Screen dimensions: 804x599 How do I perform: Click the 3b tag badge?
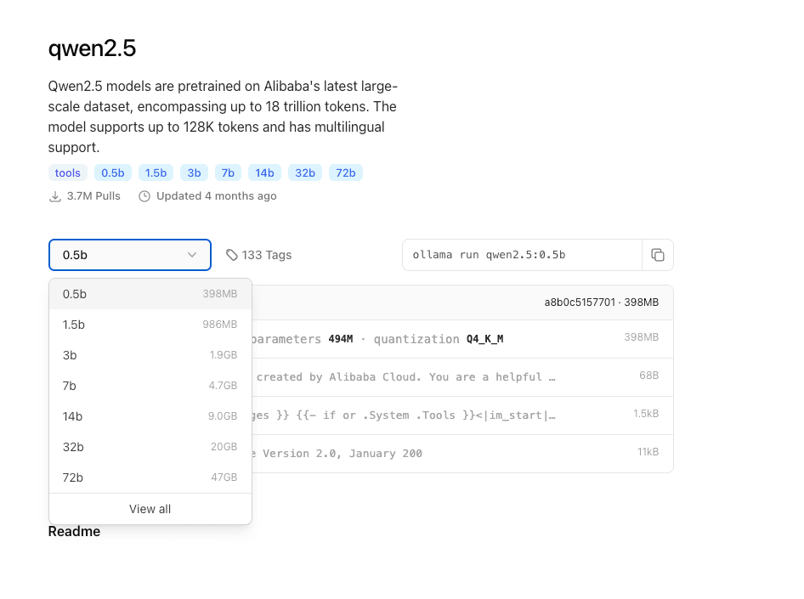pyautogui.click(x=194, y=172)
